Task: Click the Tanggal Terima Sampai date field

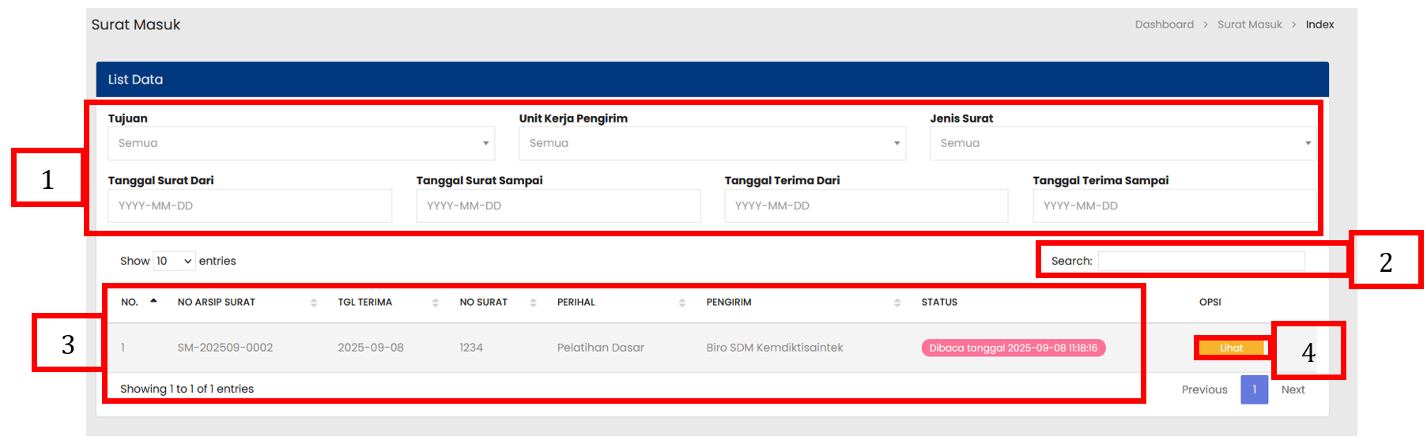Action: tap(1174, 206)
